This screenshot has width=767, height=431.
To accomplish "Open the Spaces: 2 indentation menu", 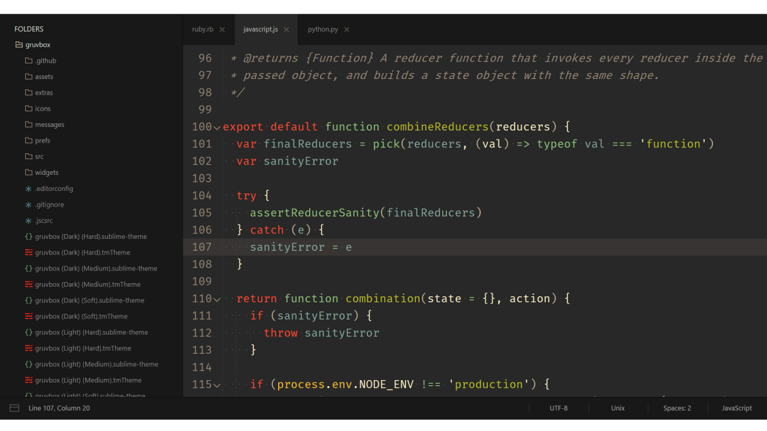I will 677,408.
